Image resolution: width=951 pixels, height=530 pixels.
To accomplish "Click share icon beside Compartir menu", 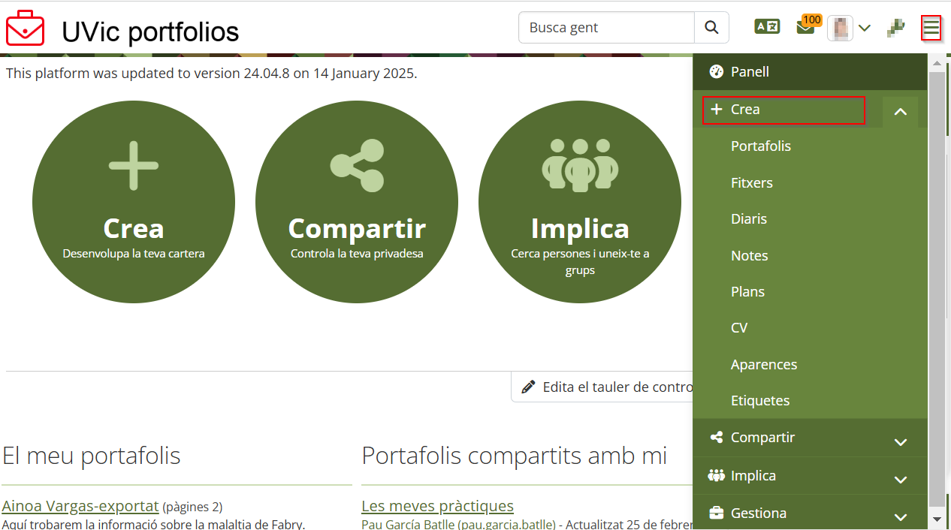I will click(x=717, y=437).
